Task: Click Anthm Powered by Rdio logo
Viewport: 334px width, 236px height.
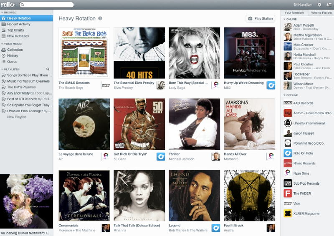Action: [288, 113]
